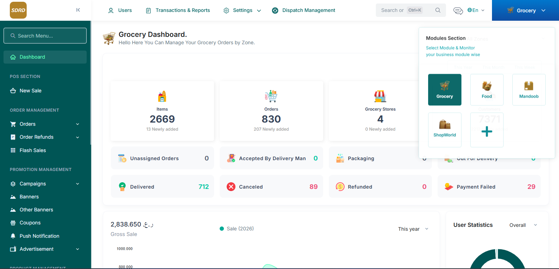The image size is (559, 269).
Task: Click the Items 2669 statistics card
Action: click(x=162, y=111)
